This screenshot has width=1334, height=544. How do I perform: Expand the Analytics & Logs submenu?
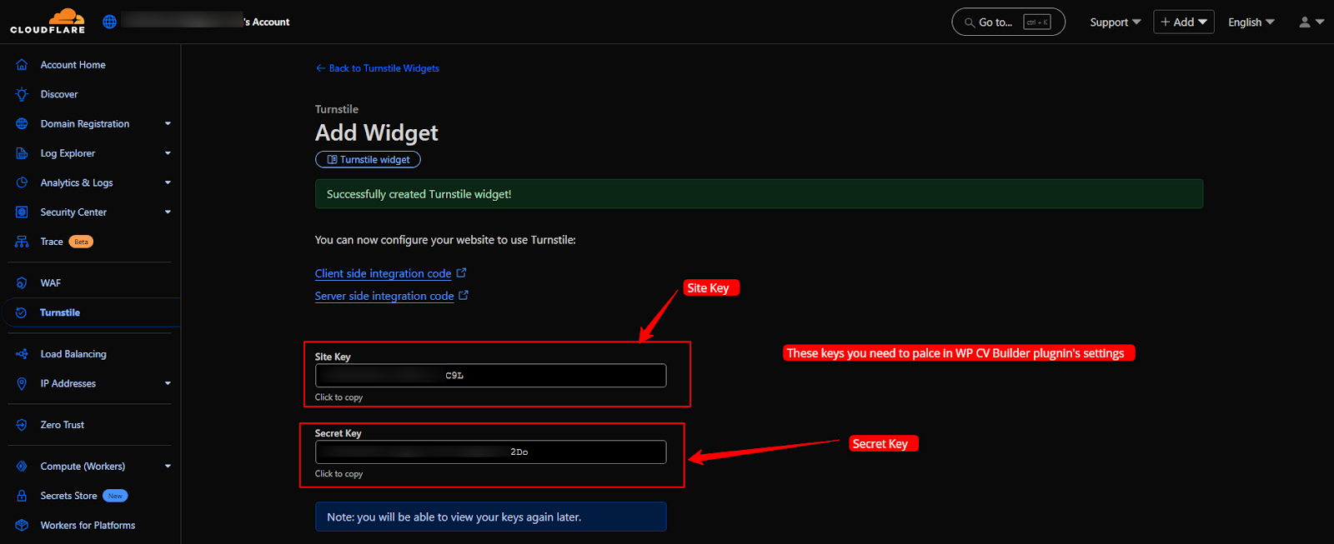pos(168,182)
